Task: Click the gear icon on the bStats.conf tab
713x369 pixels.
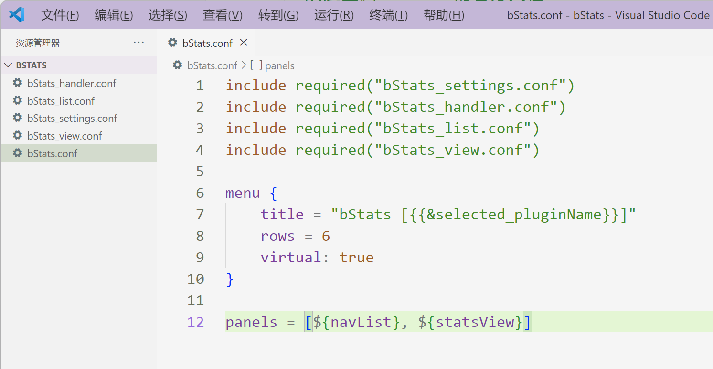Action: tap(173, 43)
